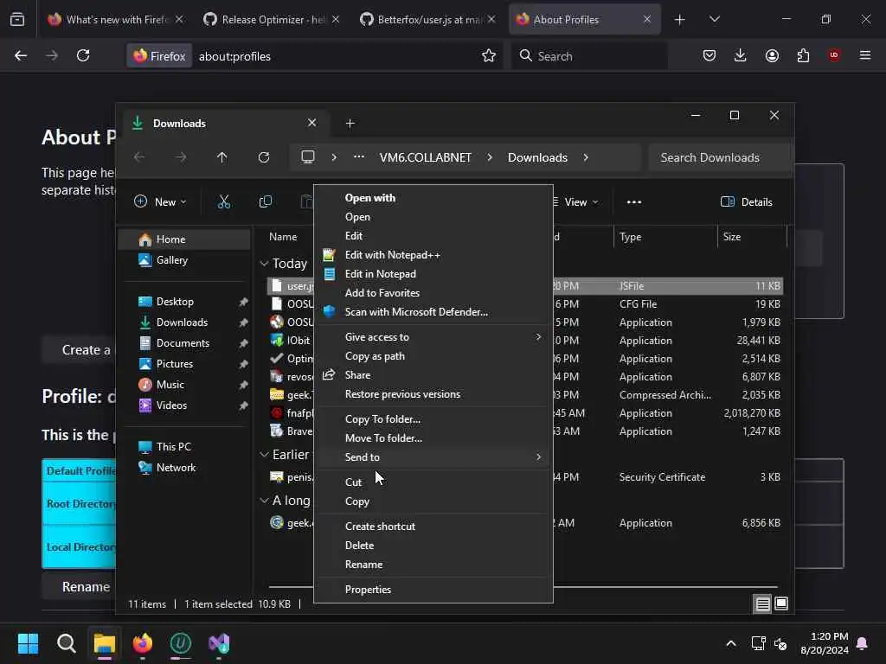This screenshot has height=664, width=886.
Task: Switch to Betterfox/user.js tab
Action: point(427,20)
